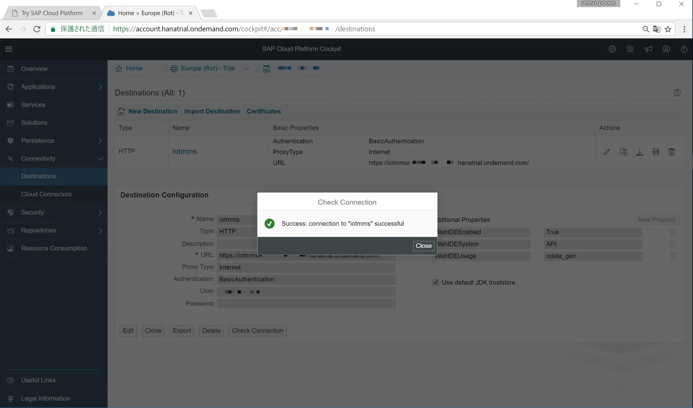Export iotmms destination via download icon
Screen dimensions: 693x408
point(640,152)
